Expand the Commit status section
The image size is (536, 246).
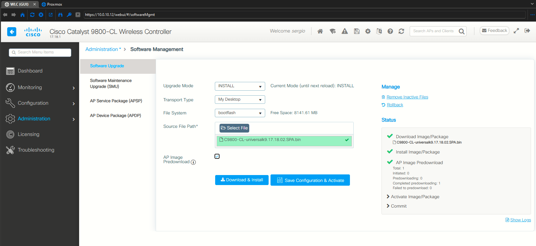(x=397, y=206)
